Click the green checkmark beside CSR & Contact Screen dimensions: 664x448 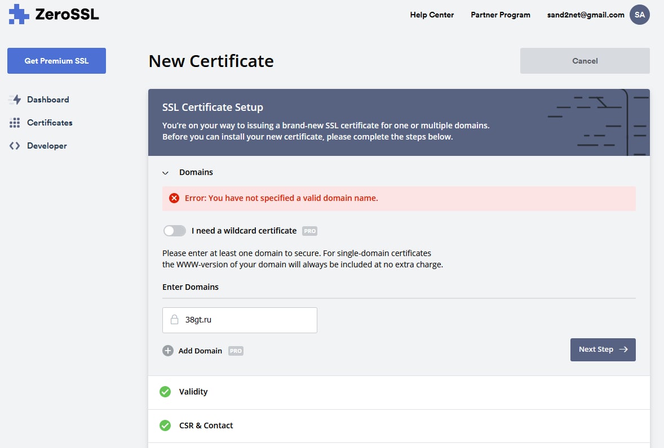pos(165,425)
